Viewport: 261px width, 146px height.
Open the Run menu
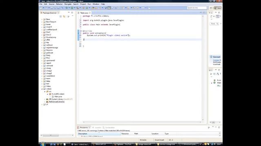[x=89, y=4]
